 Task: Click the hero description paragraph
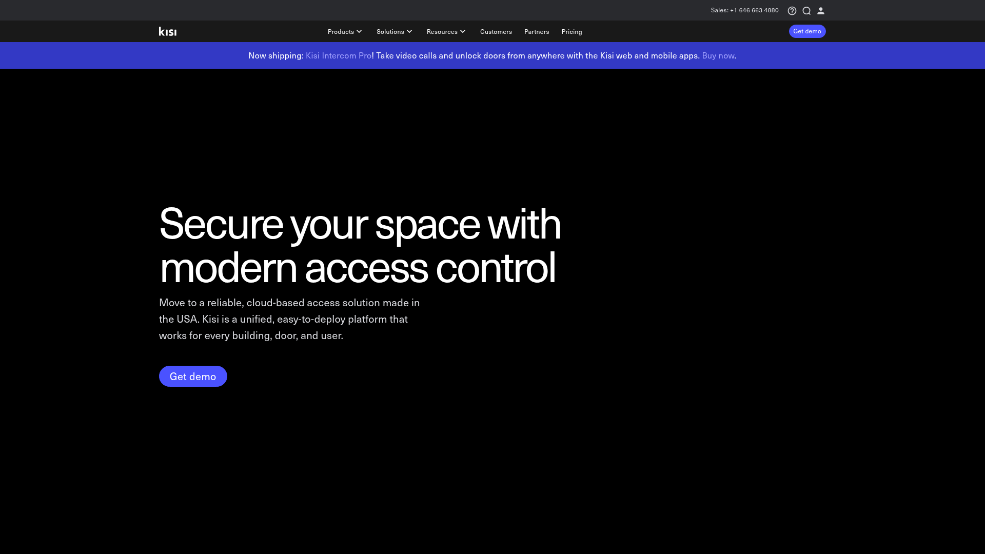[x=289, y=319]
